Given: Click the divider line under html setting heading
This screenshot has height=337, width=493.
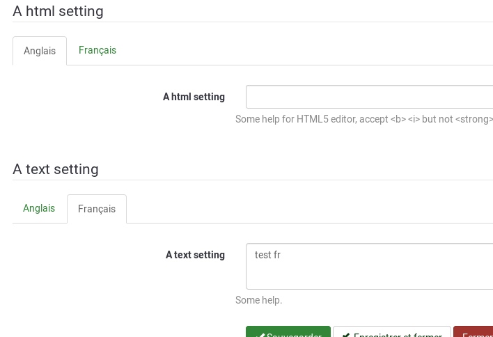Looking at the screenshot, I should pyautogui.click(x=252, y=22).
